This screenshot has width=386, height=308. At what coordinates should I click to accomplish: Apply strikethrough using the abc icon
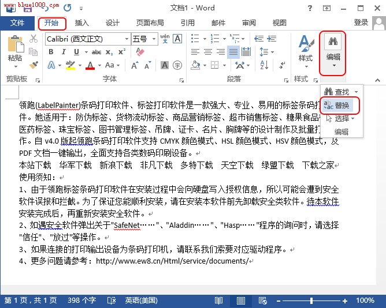[96, 52]
